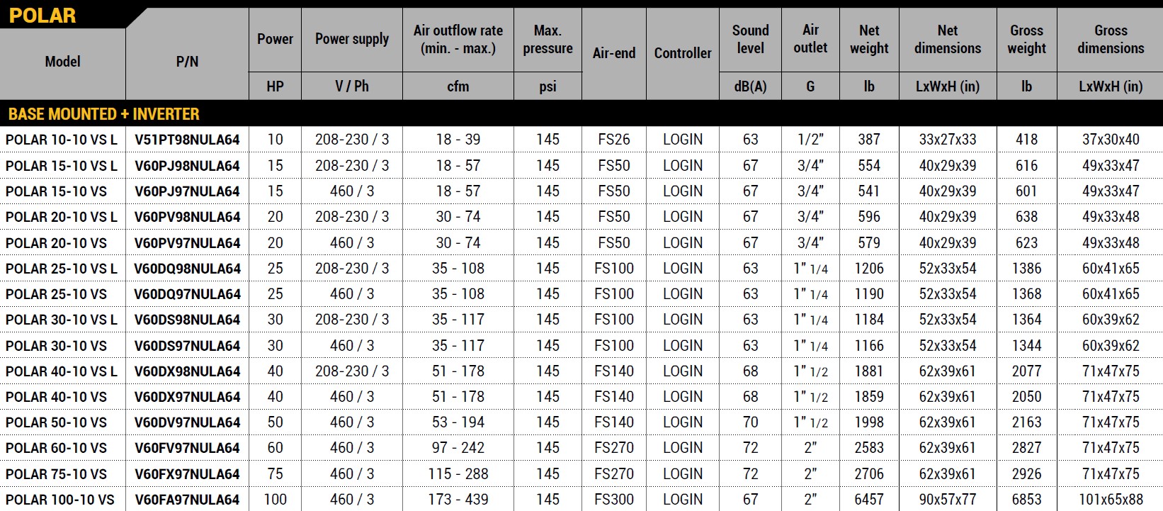1163x511 pixels.
Task: Click the P/N column header
Action: [187, 62]
